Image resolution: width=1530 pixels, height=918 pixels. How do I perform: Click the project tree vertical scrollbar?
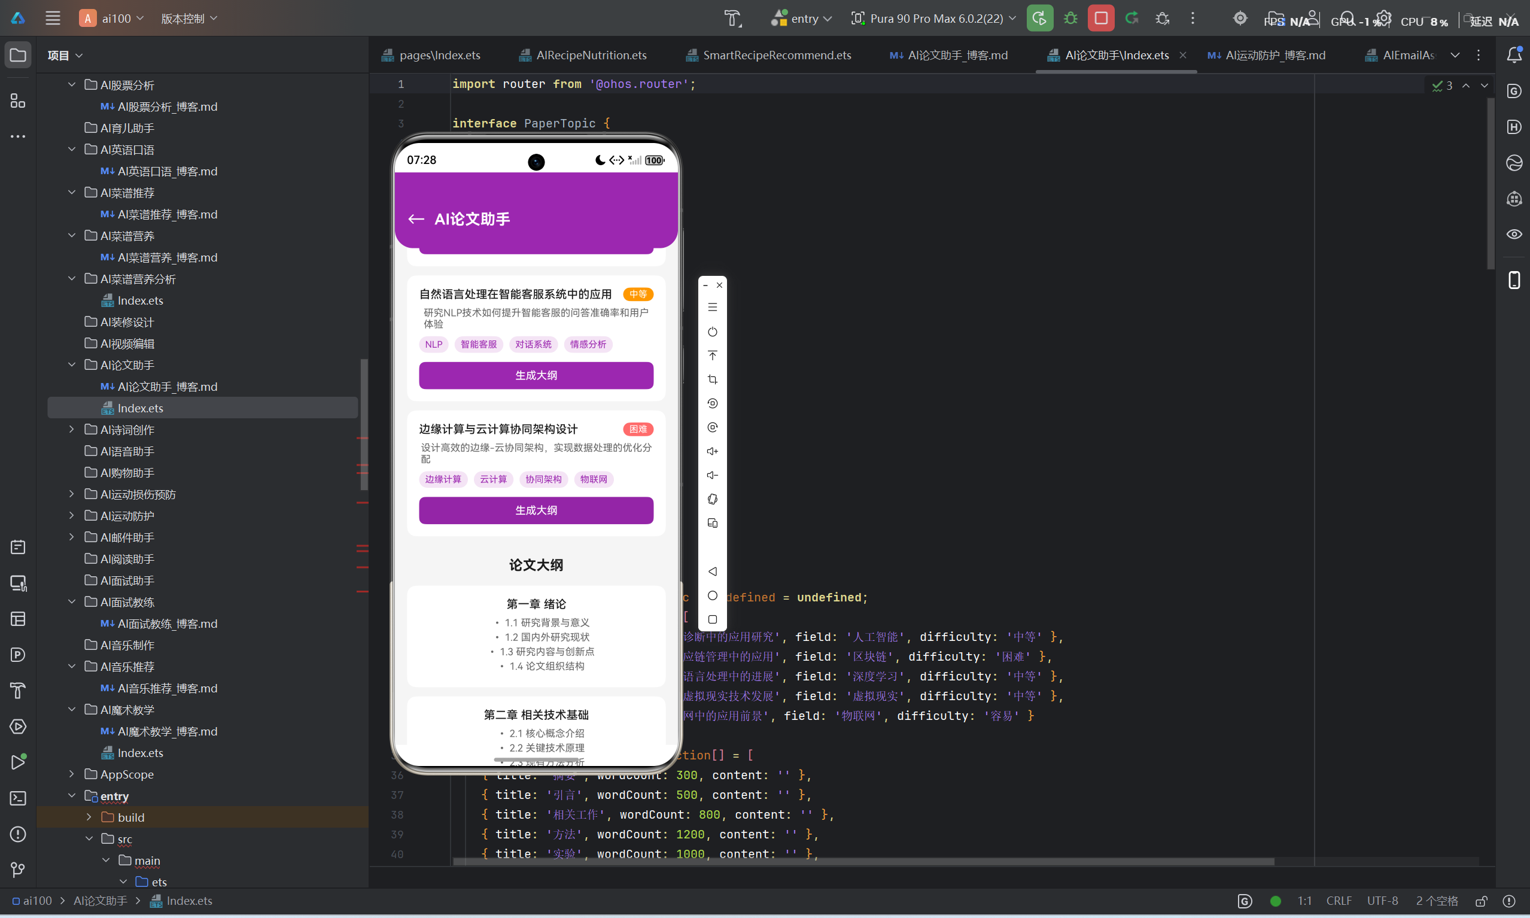click(364, 425)
